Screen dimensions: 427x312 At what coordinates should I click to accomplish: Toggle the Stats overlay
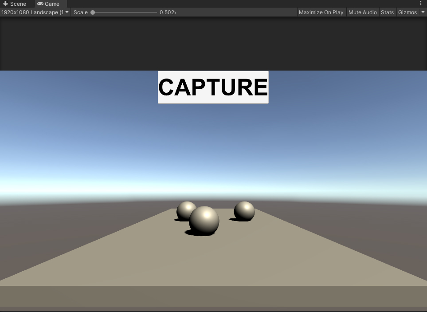(387, 12)
